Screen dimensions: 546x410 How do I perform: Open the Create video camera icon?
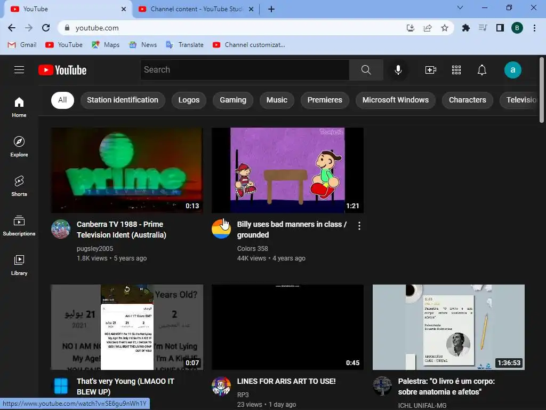(431, 70)
